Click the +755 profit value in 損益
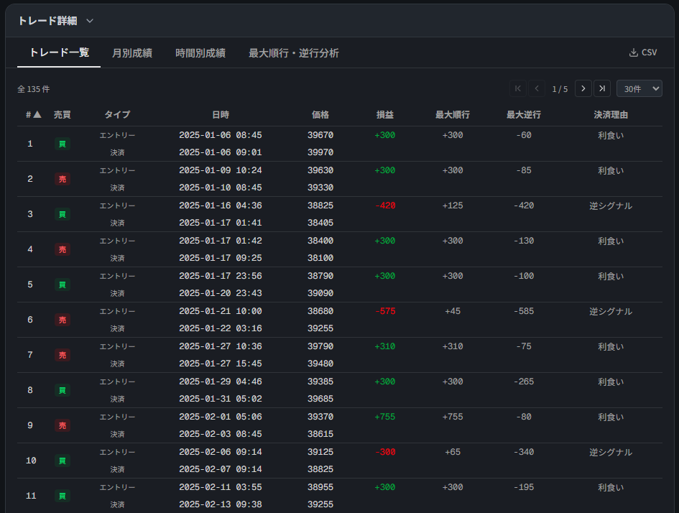Image resolution: width=679 pixels, height=513 pixels. [385, 417]
